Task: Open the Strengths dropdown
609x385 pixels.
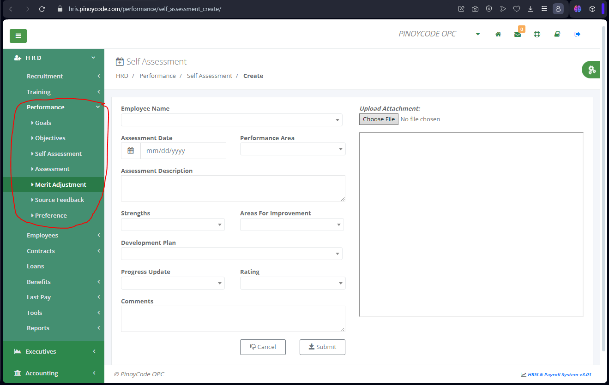Action: 173,225
